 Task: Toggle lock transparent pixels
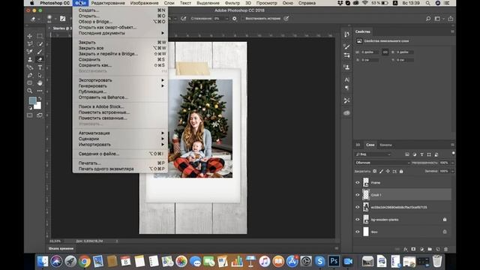375,172
